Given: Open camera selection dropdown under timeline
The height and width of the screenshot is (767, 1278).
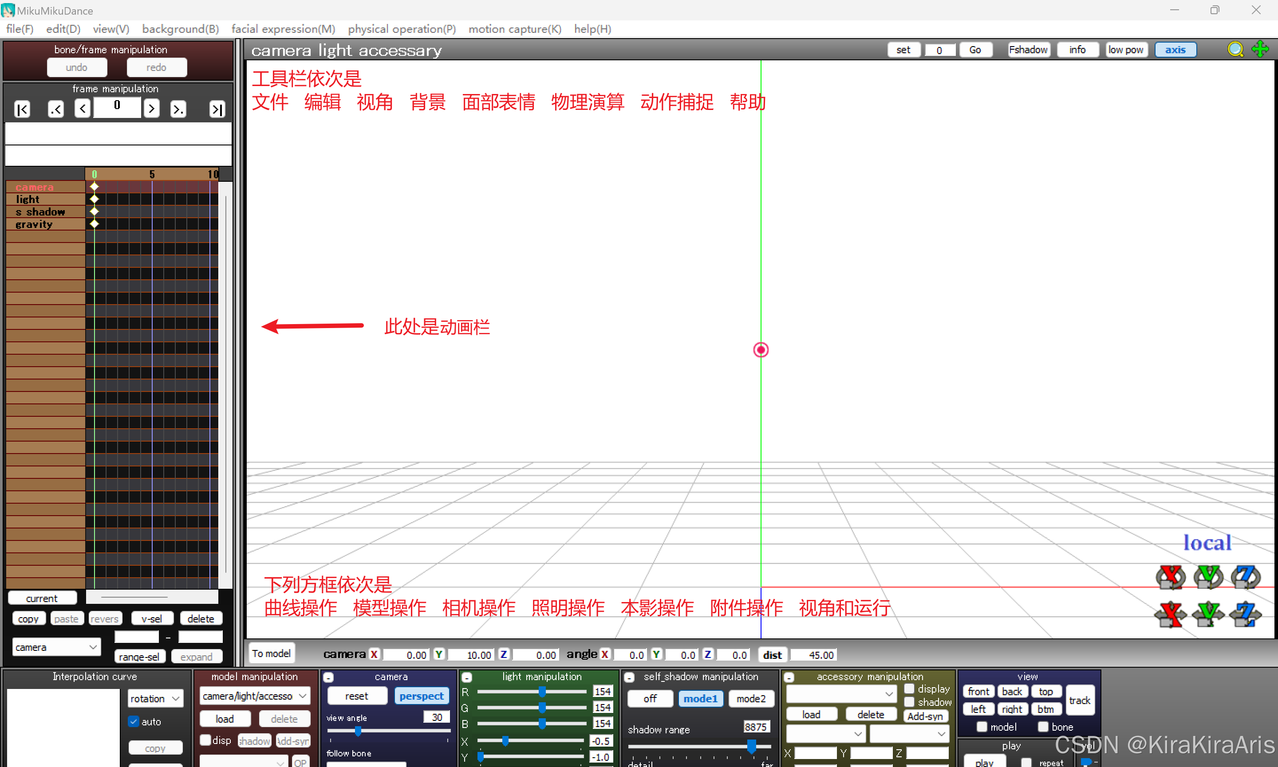Looking at the screenshot, I should [56, 647].
